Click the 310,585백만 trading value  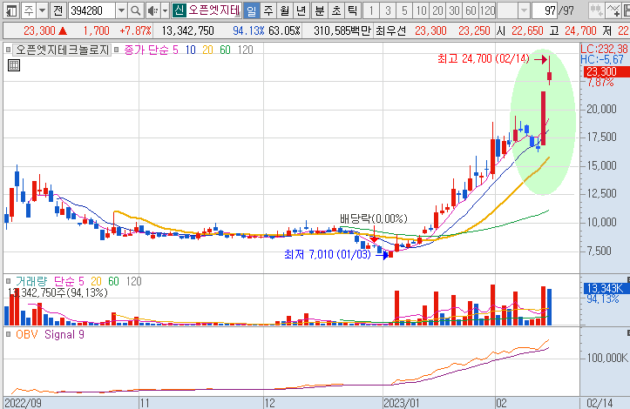342,31
